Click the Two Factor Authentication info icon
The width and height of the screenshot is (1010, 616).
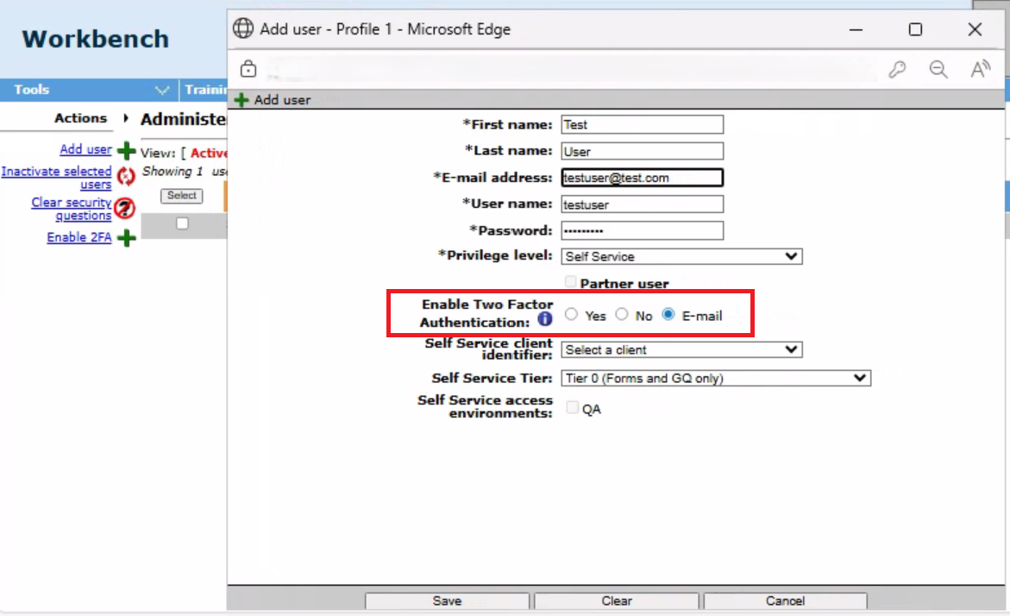click(545, 319)
